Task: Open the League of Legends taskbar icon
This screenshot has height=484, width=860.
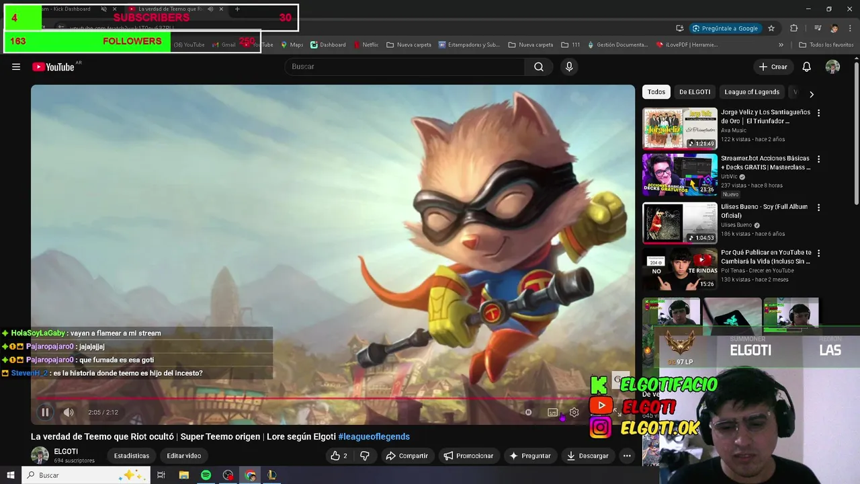Action: 272,475
